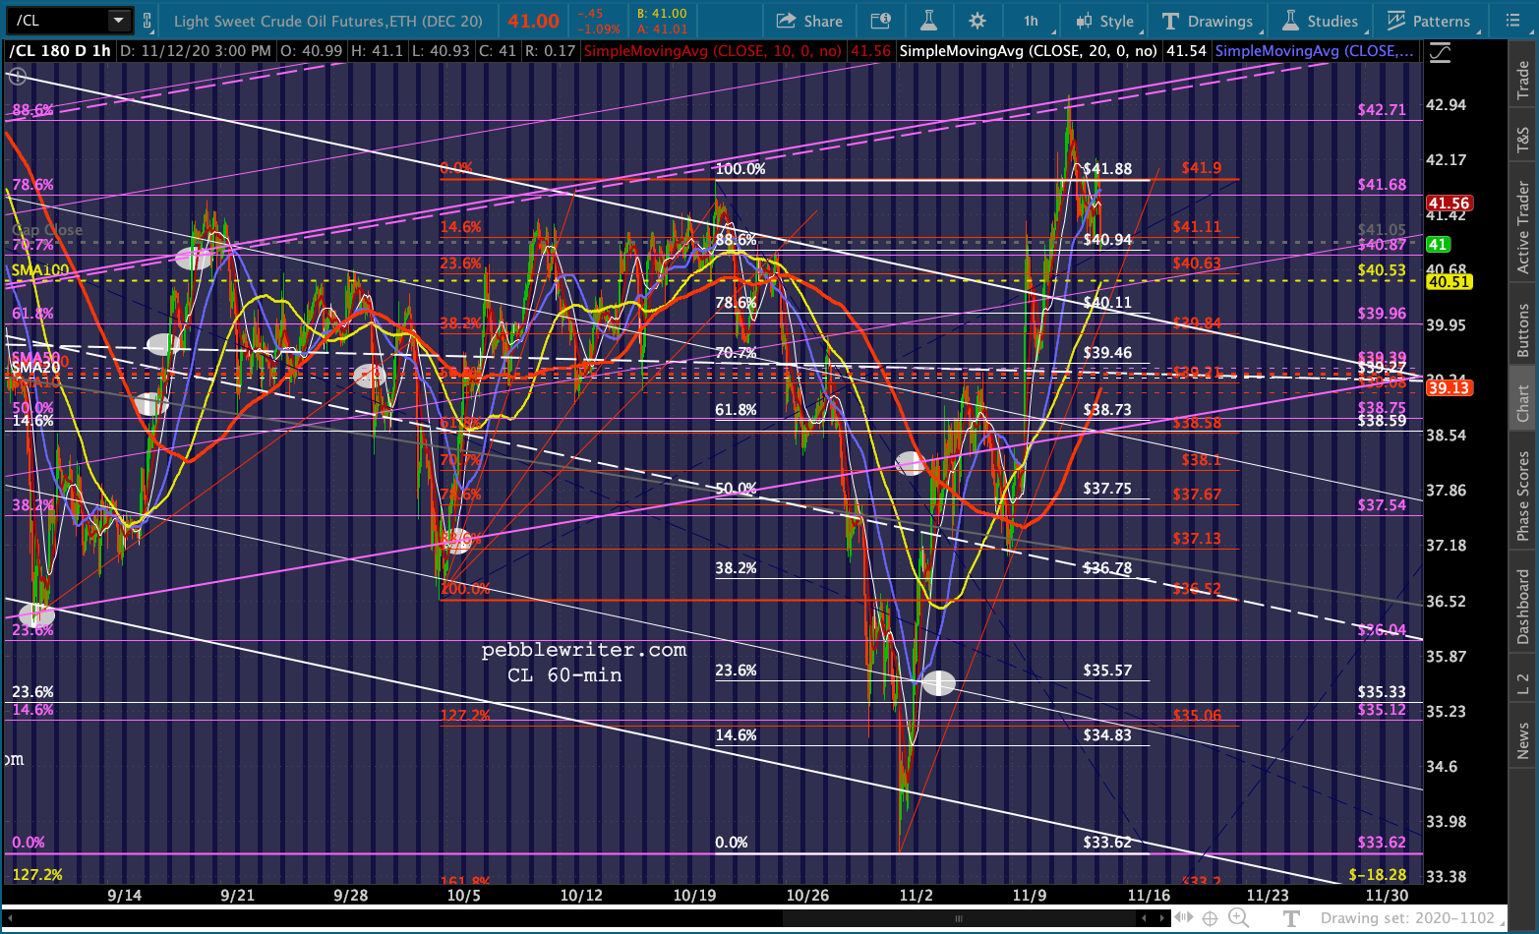Click the red 41.56 price bubble
Screen dimensions: 1539x934
[x=1449, y=203]
